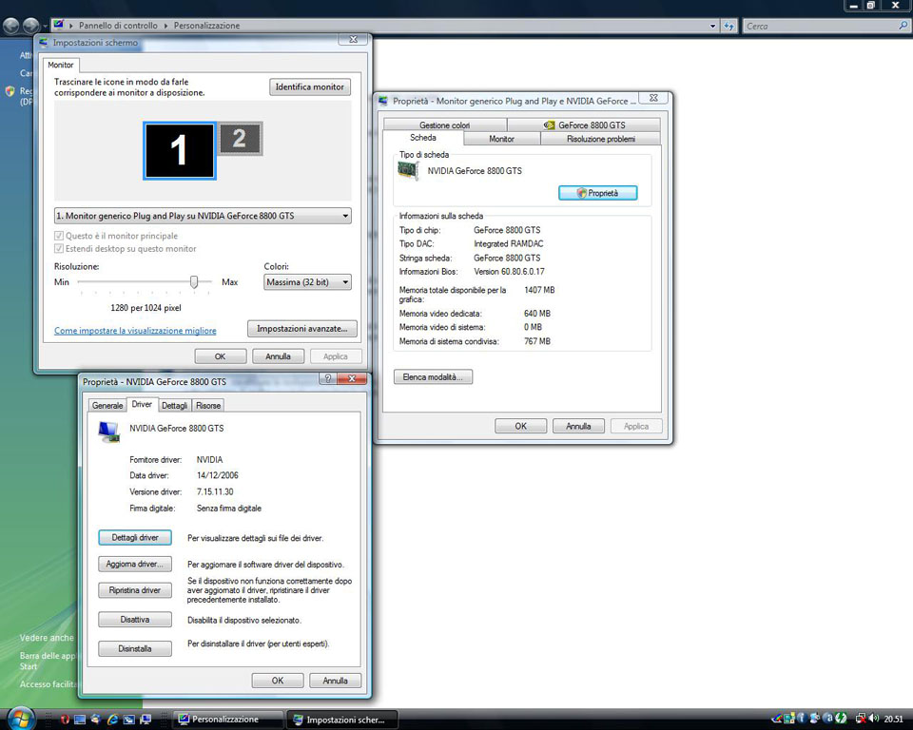Switch to 'Impostazioni scher...' taskbar button
The height and width of the screenshot is (730, 913).
343,720
